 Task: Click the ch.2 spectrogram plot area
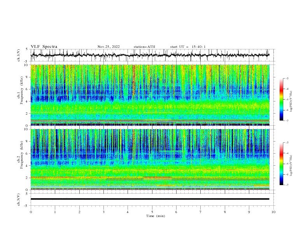(x=150, y=159)
